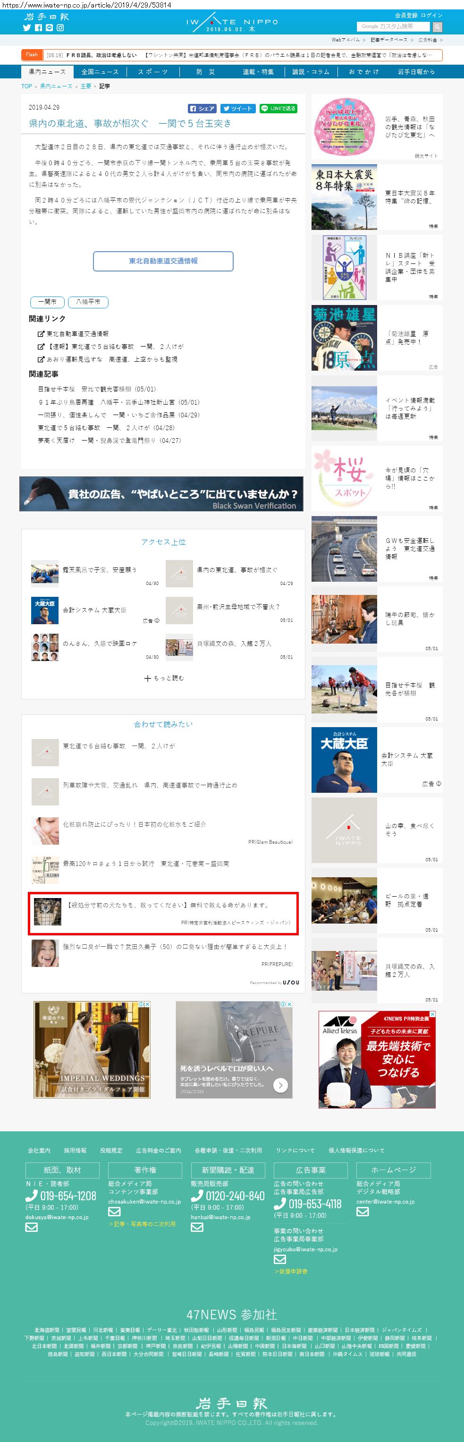
Task: Open the Facebook icon in the header
Action: [x=38, y=27]
